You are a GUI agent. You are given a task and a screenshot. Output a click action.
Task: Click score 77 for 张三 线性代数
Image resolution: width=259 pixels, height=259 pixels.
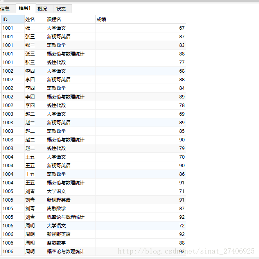tap(141, 63)
